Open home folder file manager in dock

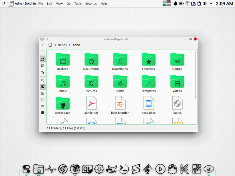tap(39, 169)
